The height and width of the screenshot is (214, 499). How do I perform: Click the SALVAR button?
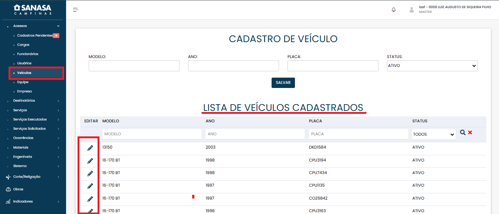[x=283, y=83]
